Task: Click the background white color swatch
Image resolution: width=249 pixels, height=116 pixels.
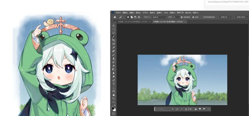Action: (115, 110)
